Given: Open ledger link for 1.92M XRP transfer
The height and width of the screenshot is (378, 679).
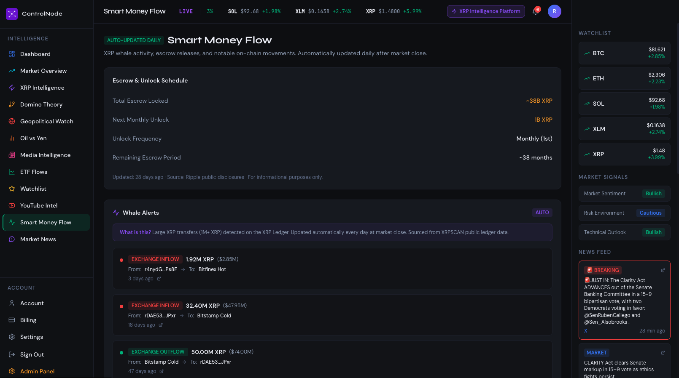Looking at the screenshot, I should (x=159, y=279).
